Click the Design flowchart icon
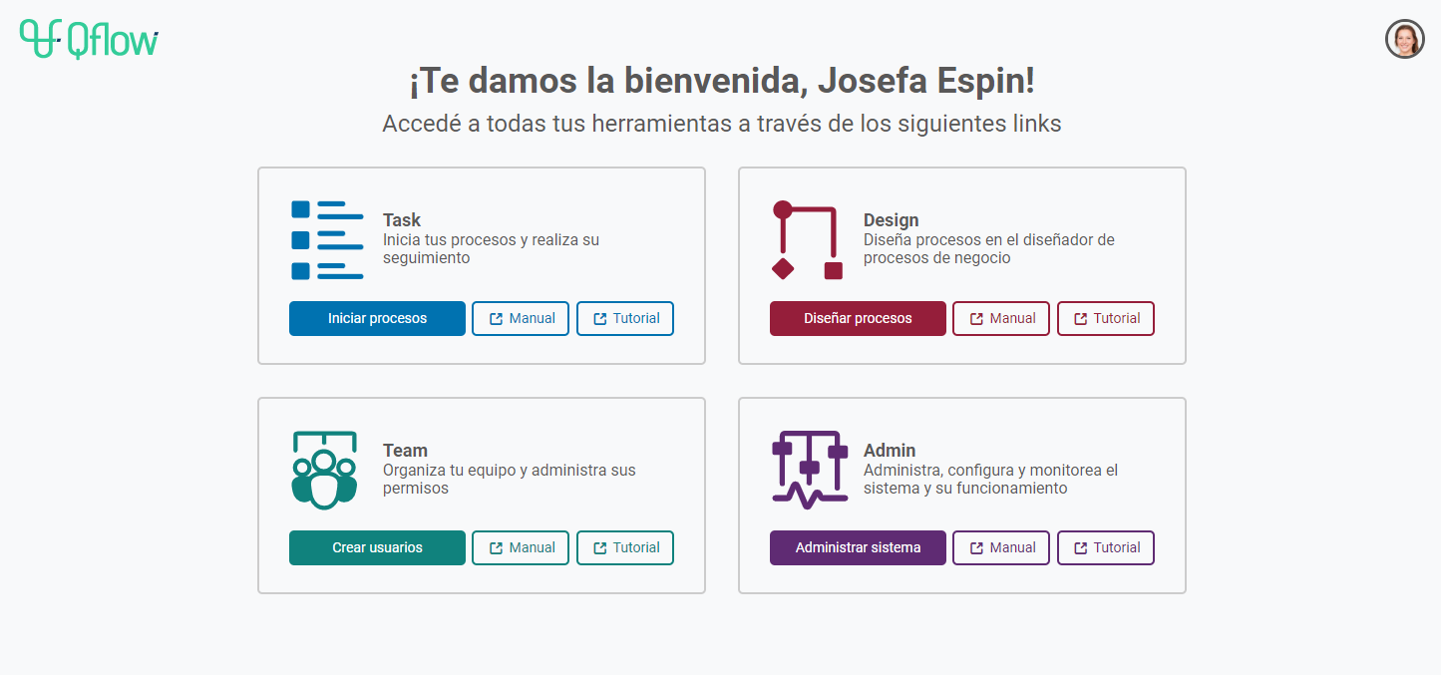 (808, 240)
